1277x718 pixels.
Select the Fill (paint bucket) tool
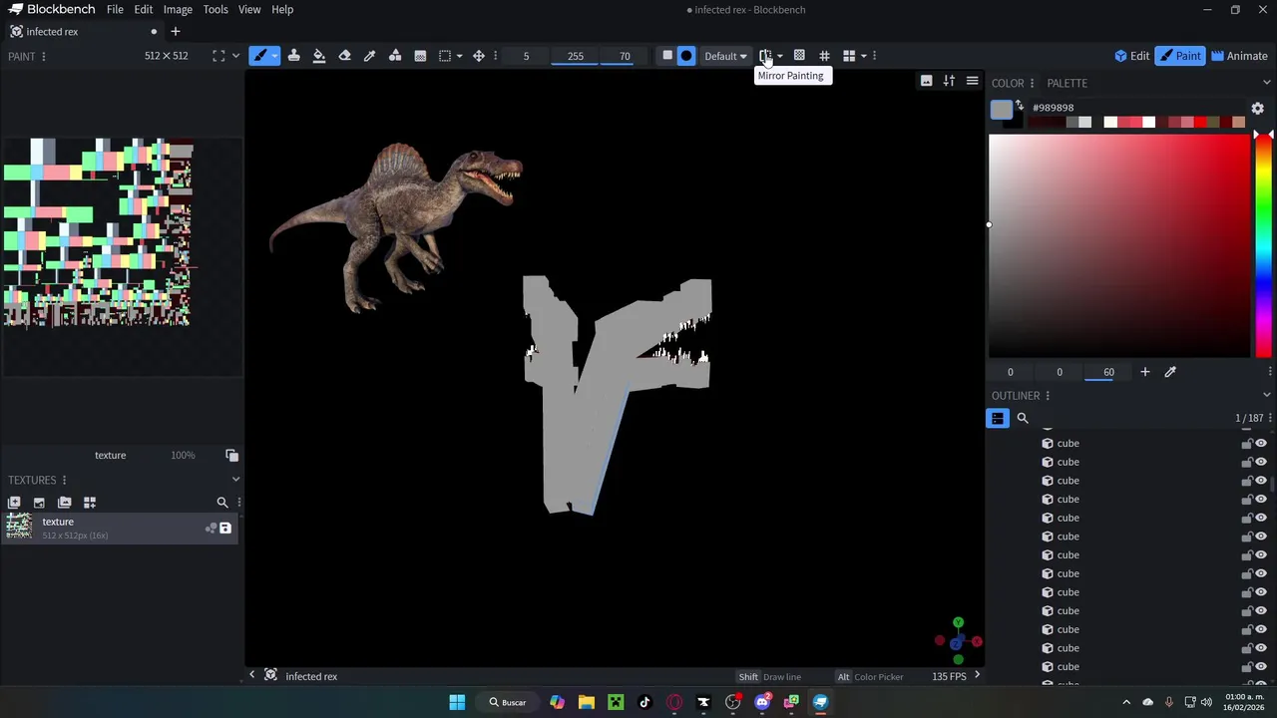tap(319, 56)
